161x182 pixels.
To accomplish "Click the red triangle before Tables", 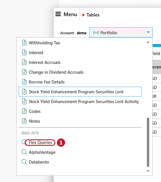I will click(x=83, y=15).
